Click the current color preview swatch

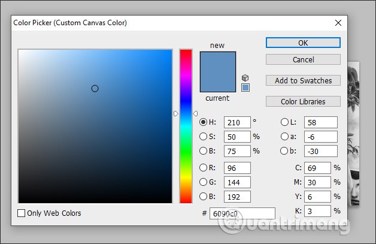tap(217, 83)
